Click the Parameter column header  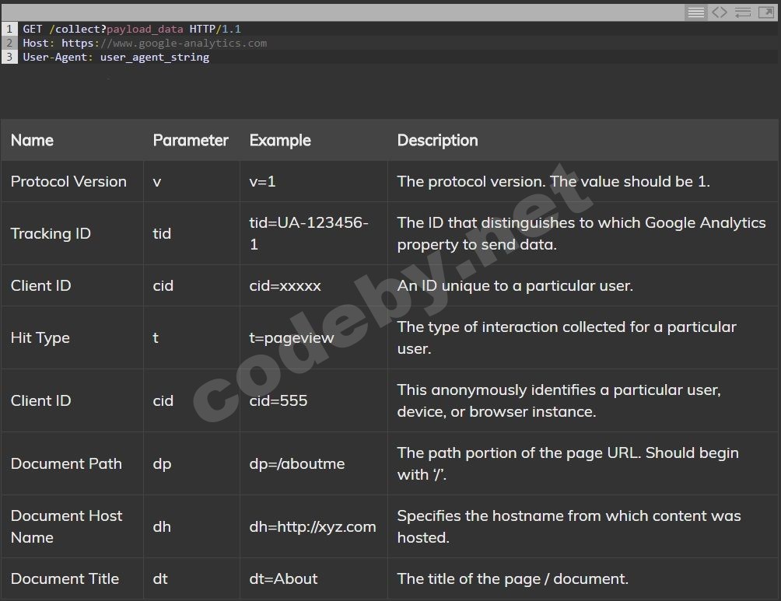pyautogui.click(x=191, y=141)
